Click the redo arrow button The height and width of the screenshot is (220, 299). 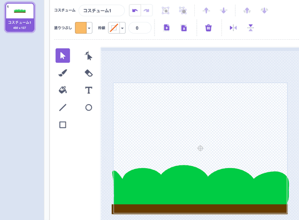146,11
